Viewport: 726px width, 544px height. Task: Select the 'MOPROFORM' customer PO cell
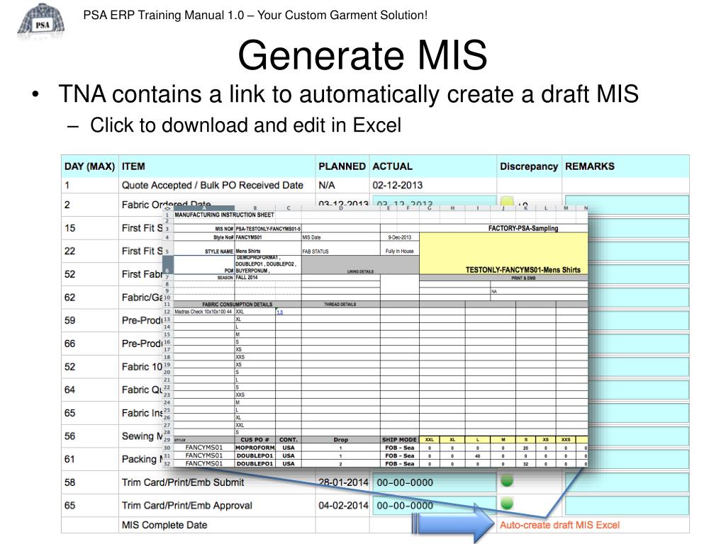coord(255,448)
